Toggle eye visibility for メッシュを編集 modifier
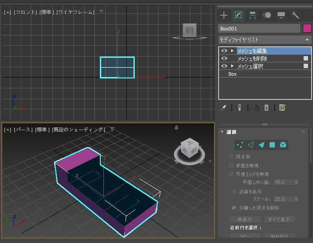 (x=224, y=51)
